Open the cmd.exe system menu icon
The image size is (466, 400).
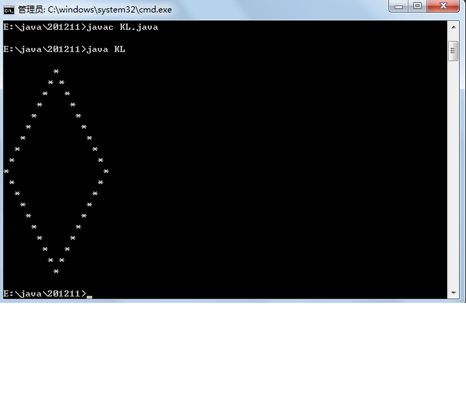pos(8,10)
